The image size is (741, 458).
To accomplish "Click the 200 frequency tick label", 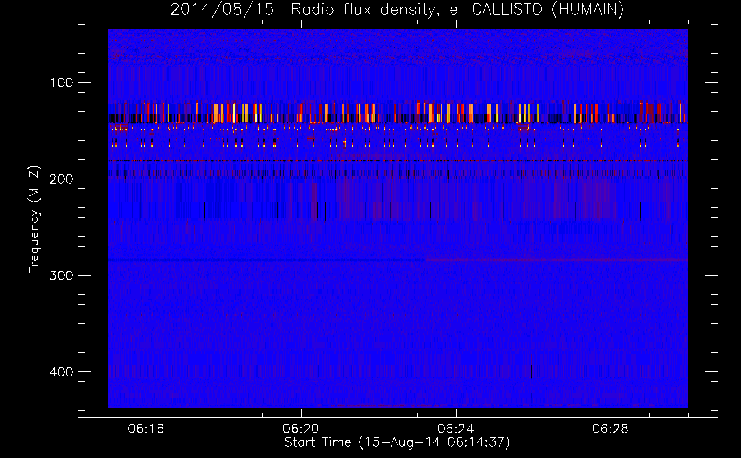I will point(61,179).
